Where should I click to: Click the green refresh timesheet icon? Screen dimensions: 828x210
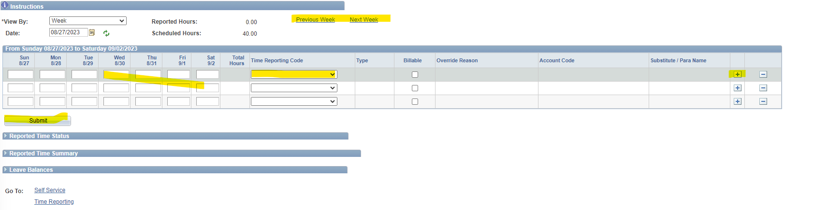106,33
